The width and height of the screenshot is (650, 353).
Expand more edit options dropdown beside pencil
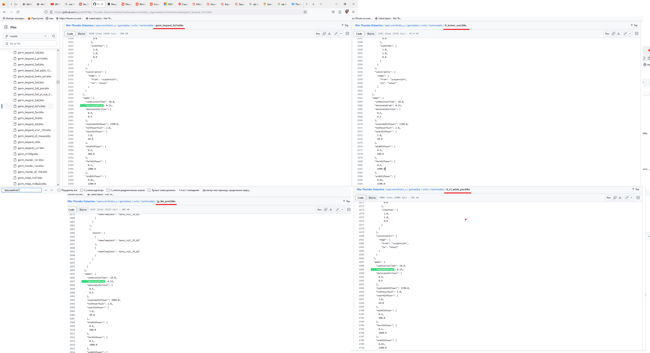coord(341,33)
